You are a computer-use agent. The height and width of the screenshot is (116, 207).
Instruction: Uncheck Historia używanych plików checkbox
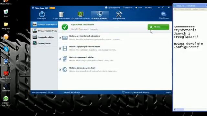pyautogui.click(x=60, y=59)
